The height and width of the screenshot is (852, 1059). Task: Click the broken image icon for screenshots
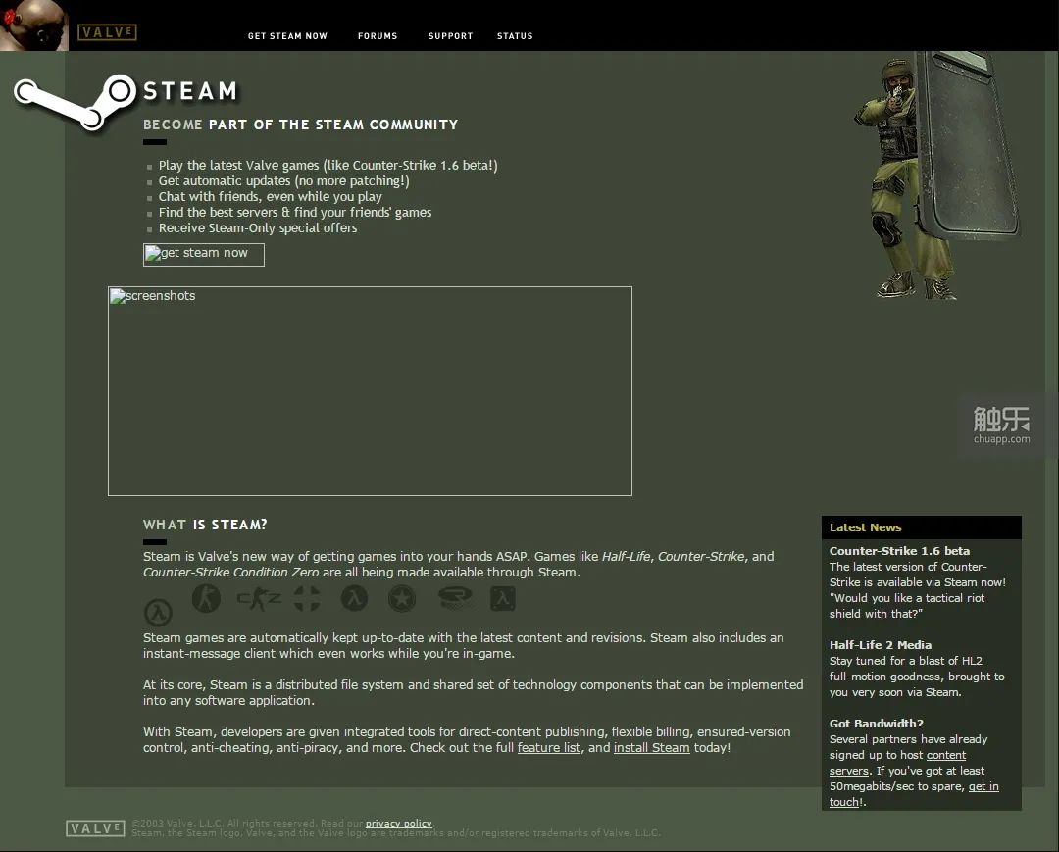point(118,296)
